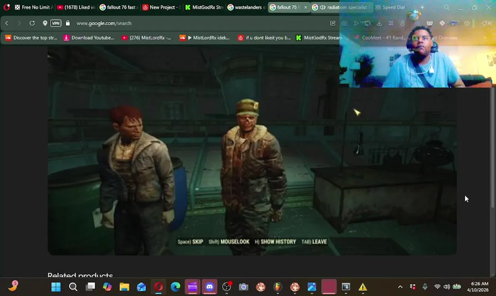This screenshot has height=296, width=496.
Task: Open Outlook from the taskbar
Action: 141,287
